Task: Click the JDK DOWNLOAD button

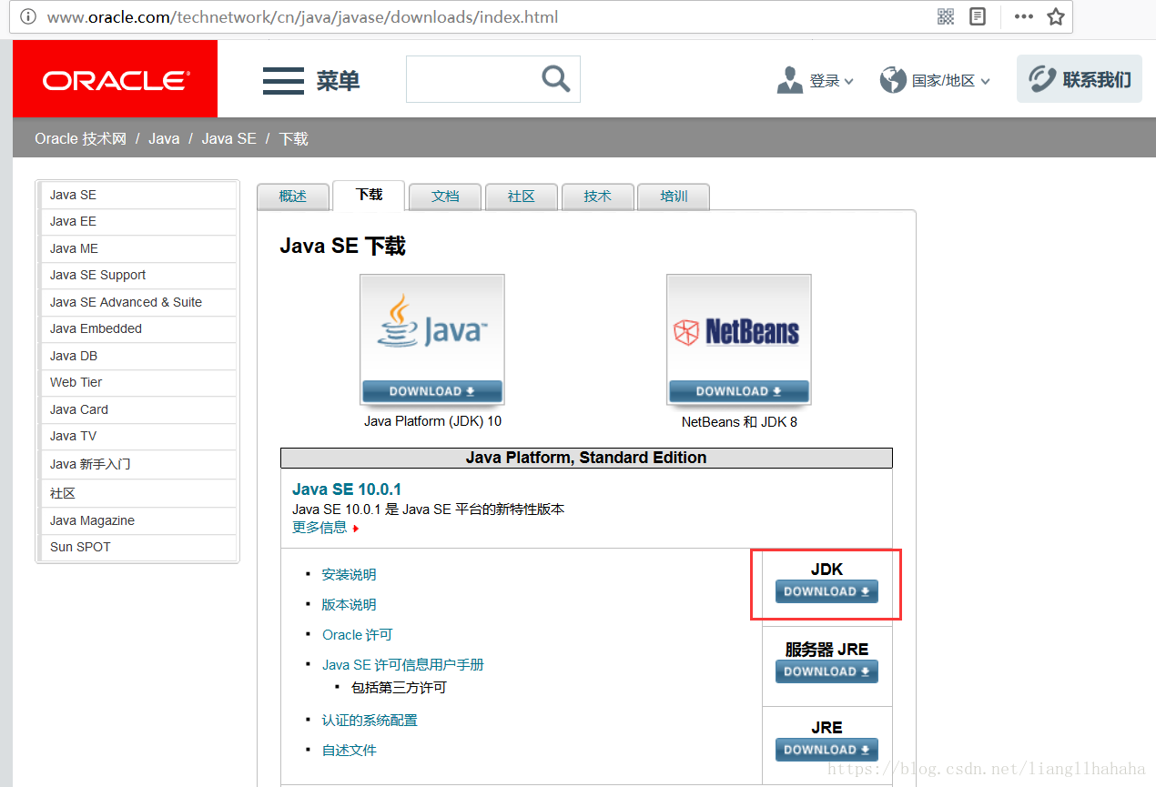Action: [826, 591]
